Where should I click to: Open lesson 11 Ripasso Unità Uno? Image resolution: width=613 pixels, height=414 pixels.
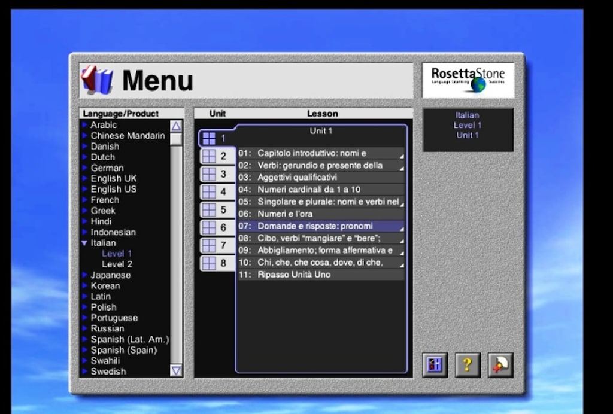(x=321, y=275)
